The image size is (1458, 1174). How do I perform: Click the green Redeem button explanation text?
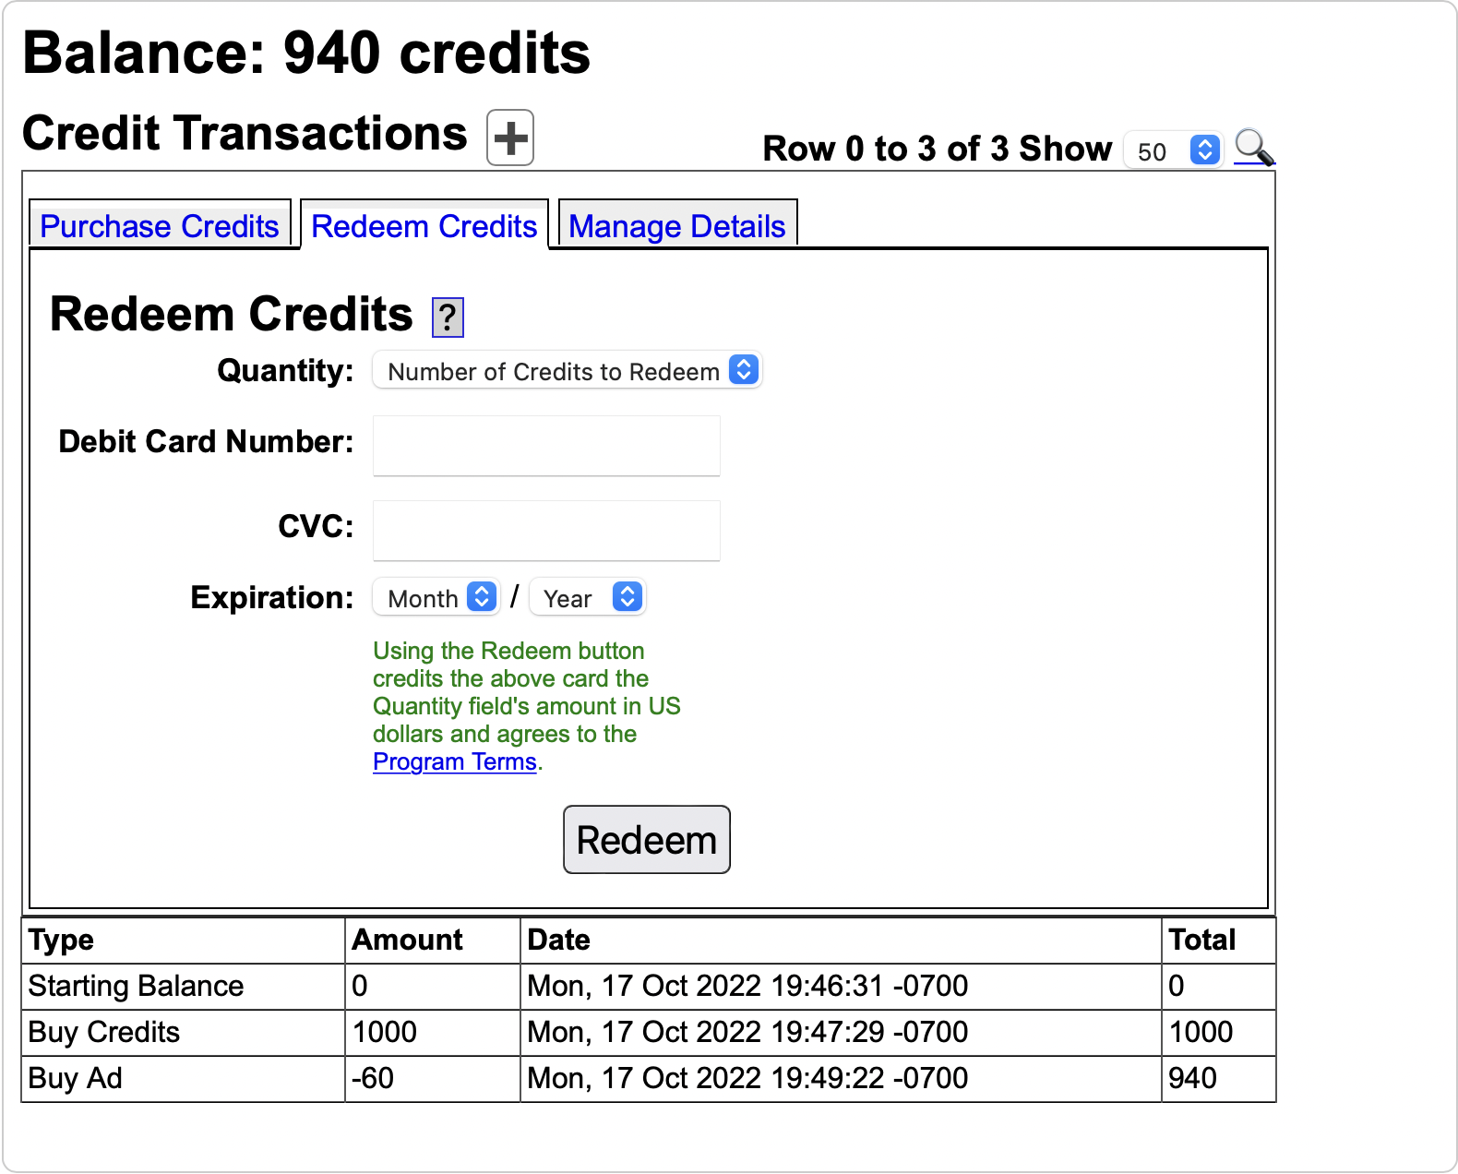pos(527,706)
